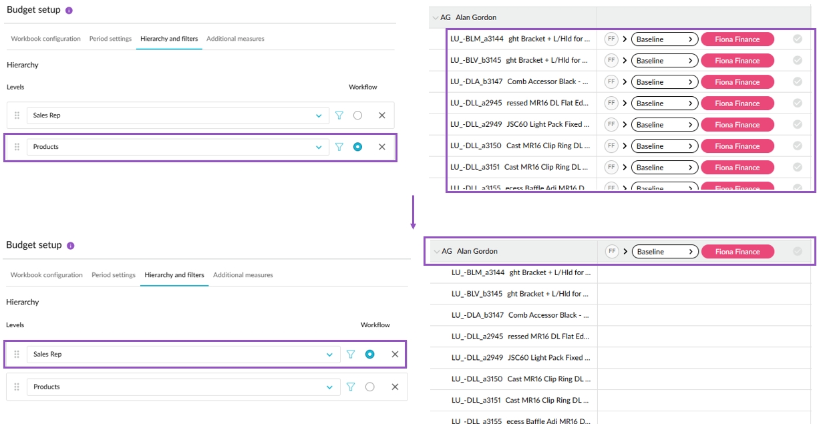Remove Sales Rep level in upper panel with X
The width and height of the screenshot is (817, 424).
click(x=382, y=116)
